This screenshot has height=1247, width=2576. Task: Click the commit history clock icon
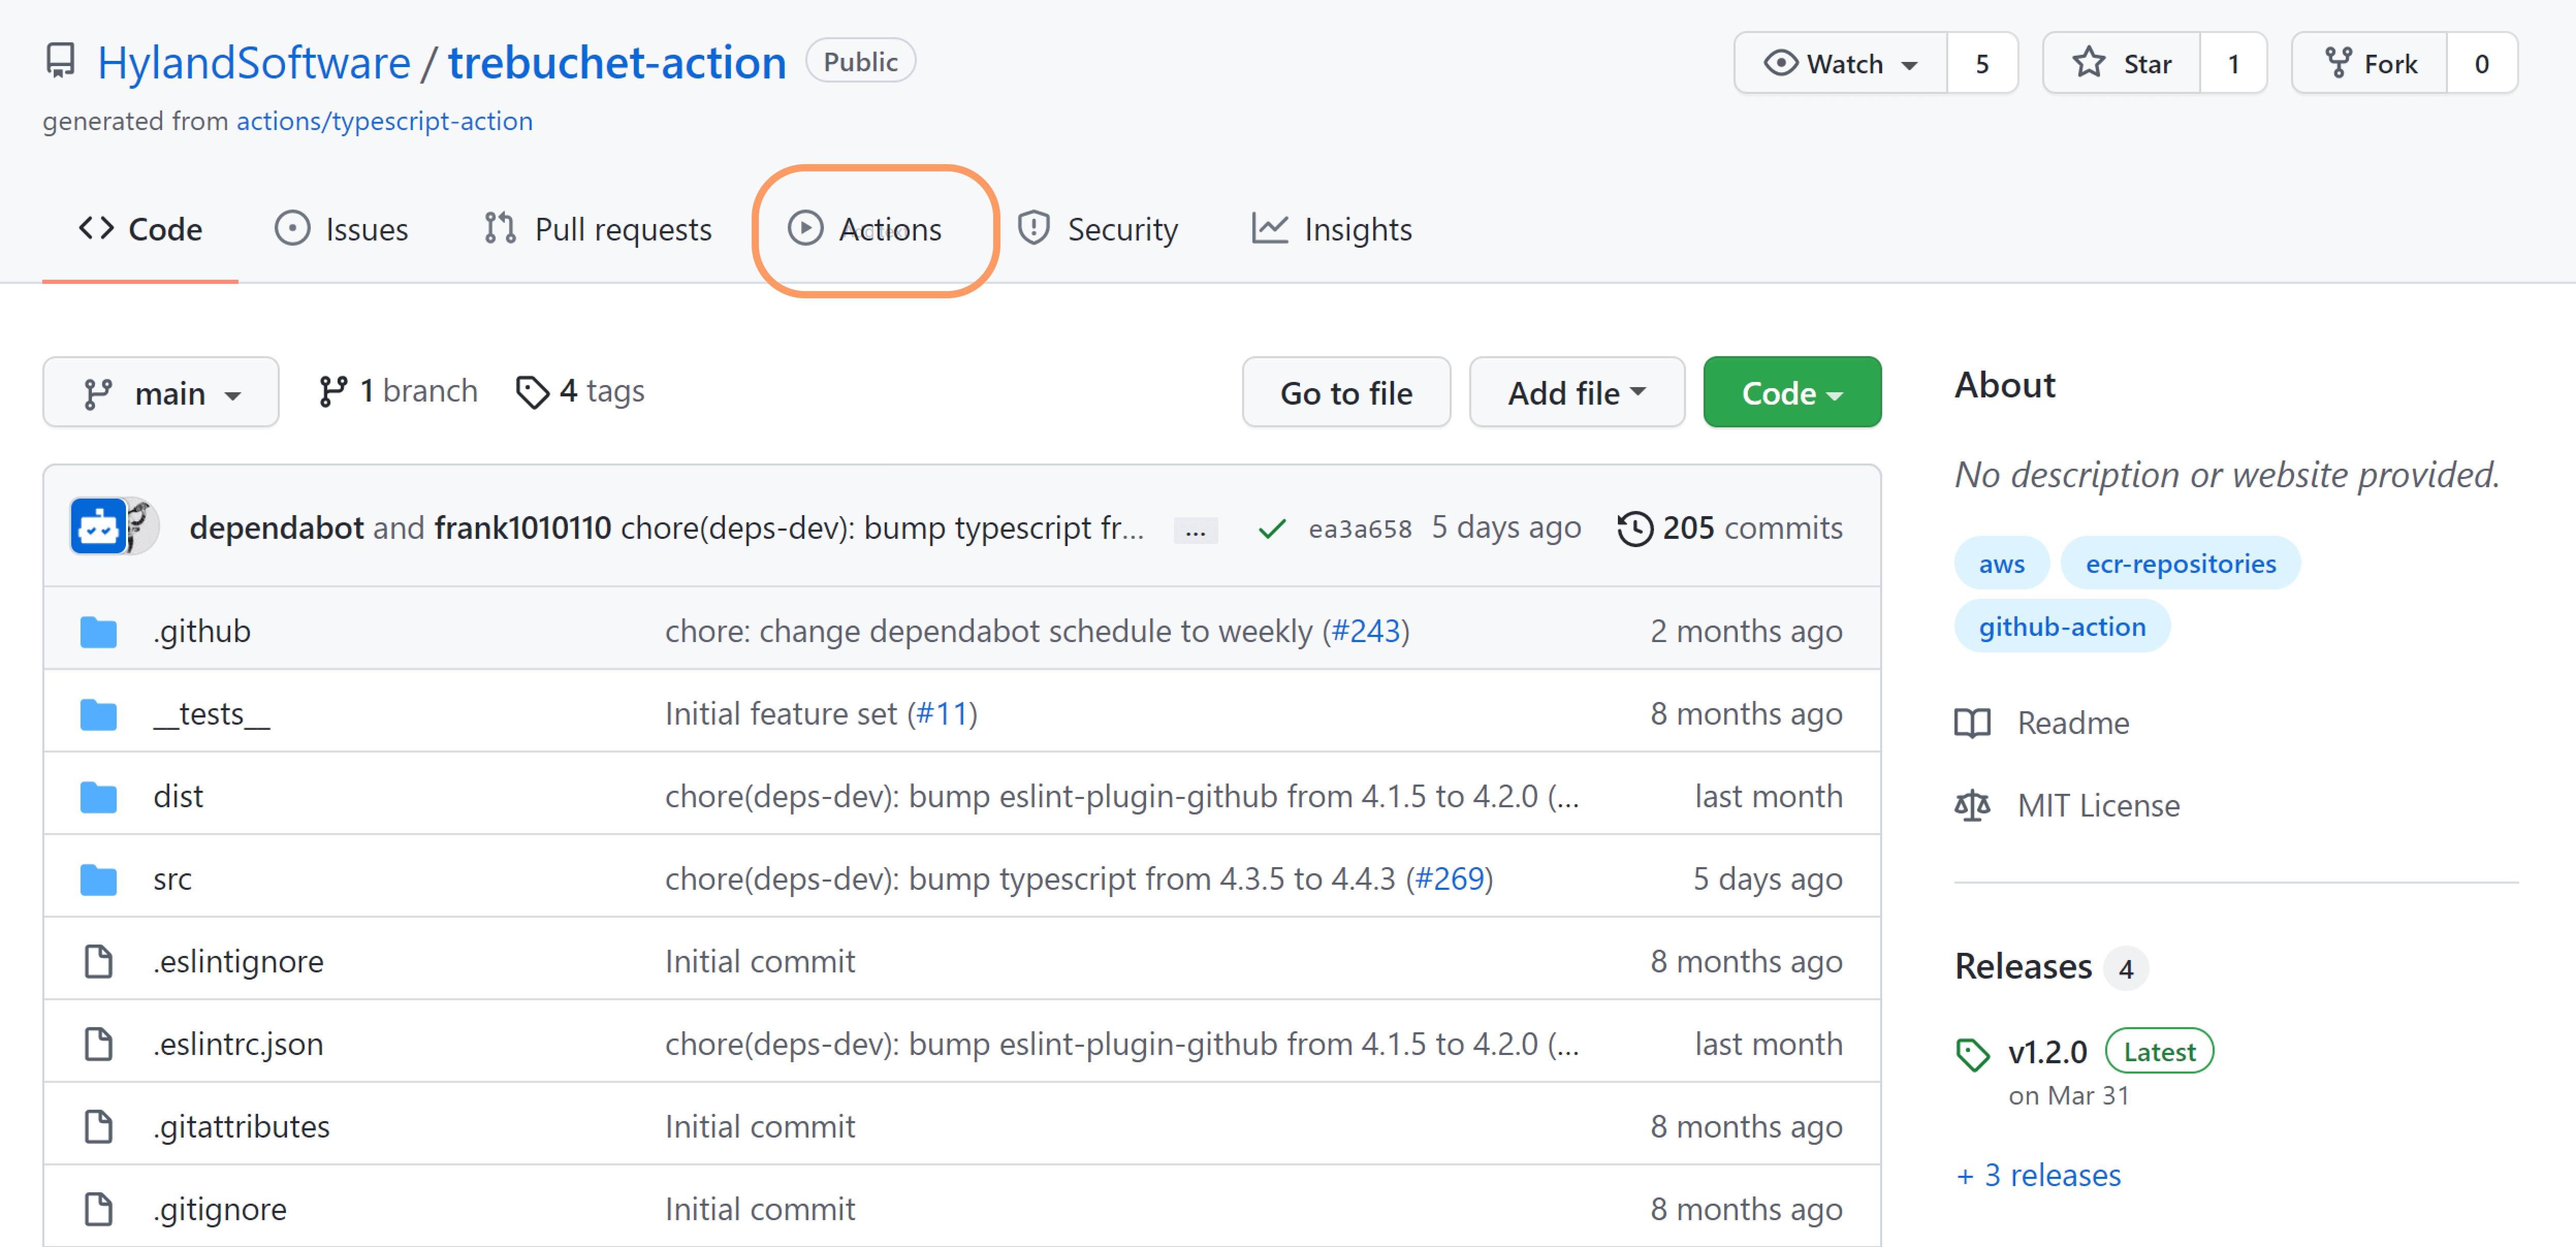(x=1634, y=528)
